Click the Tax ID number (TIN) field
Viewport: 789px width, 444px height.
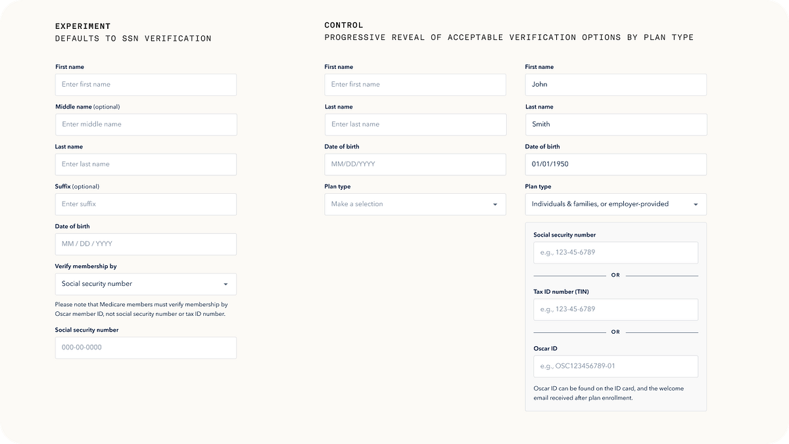pos(615,309)
